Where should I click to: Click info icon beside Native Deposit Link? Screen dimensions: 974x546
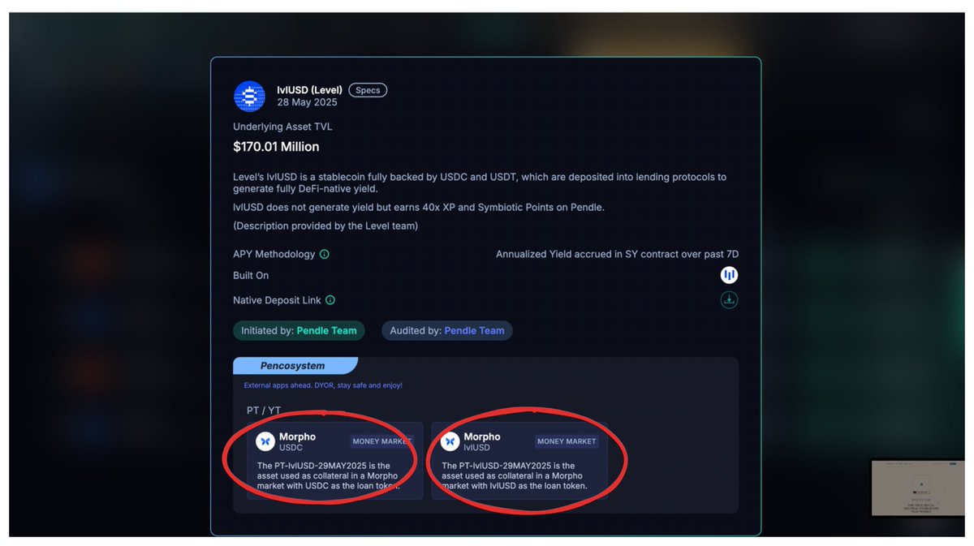tap(330, 300)
